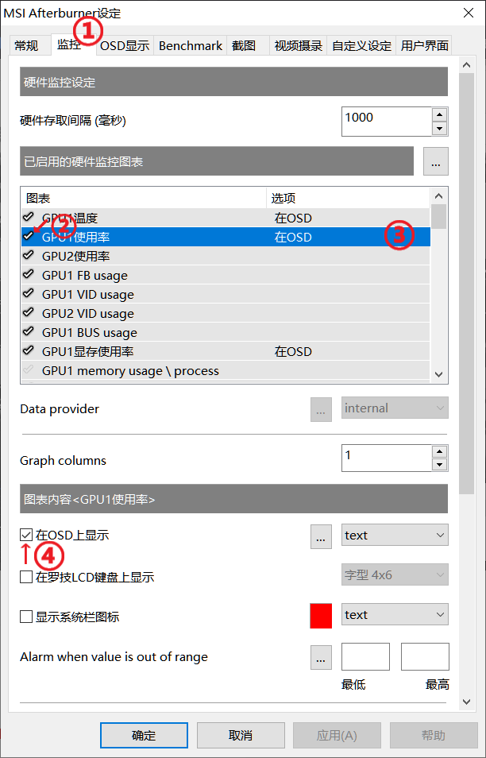Open the Benchmark tab
The height and width of the screenshot is (758, 486).
[x=191, y=46]
